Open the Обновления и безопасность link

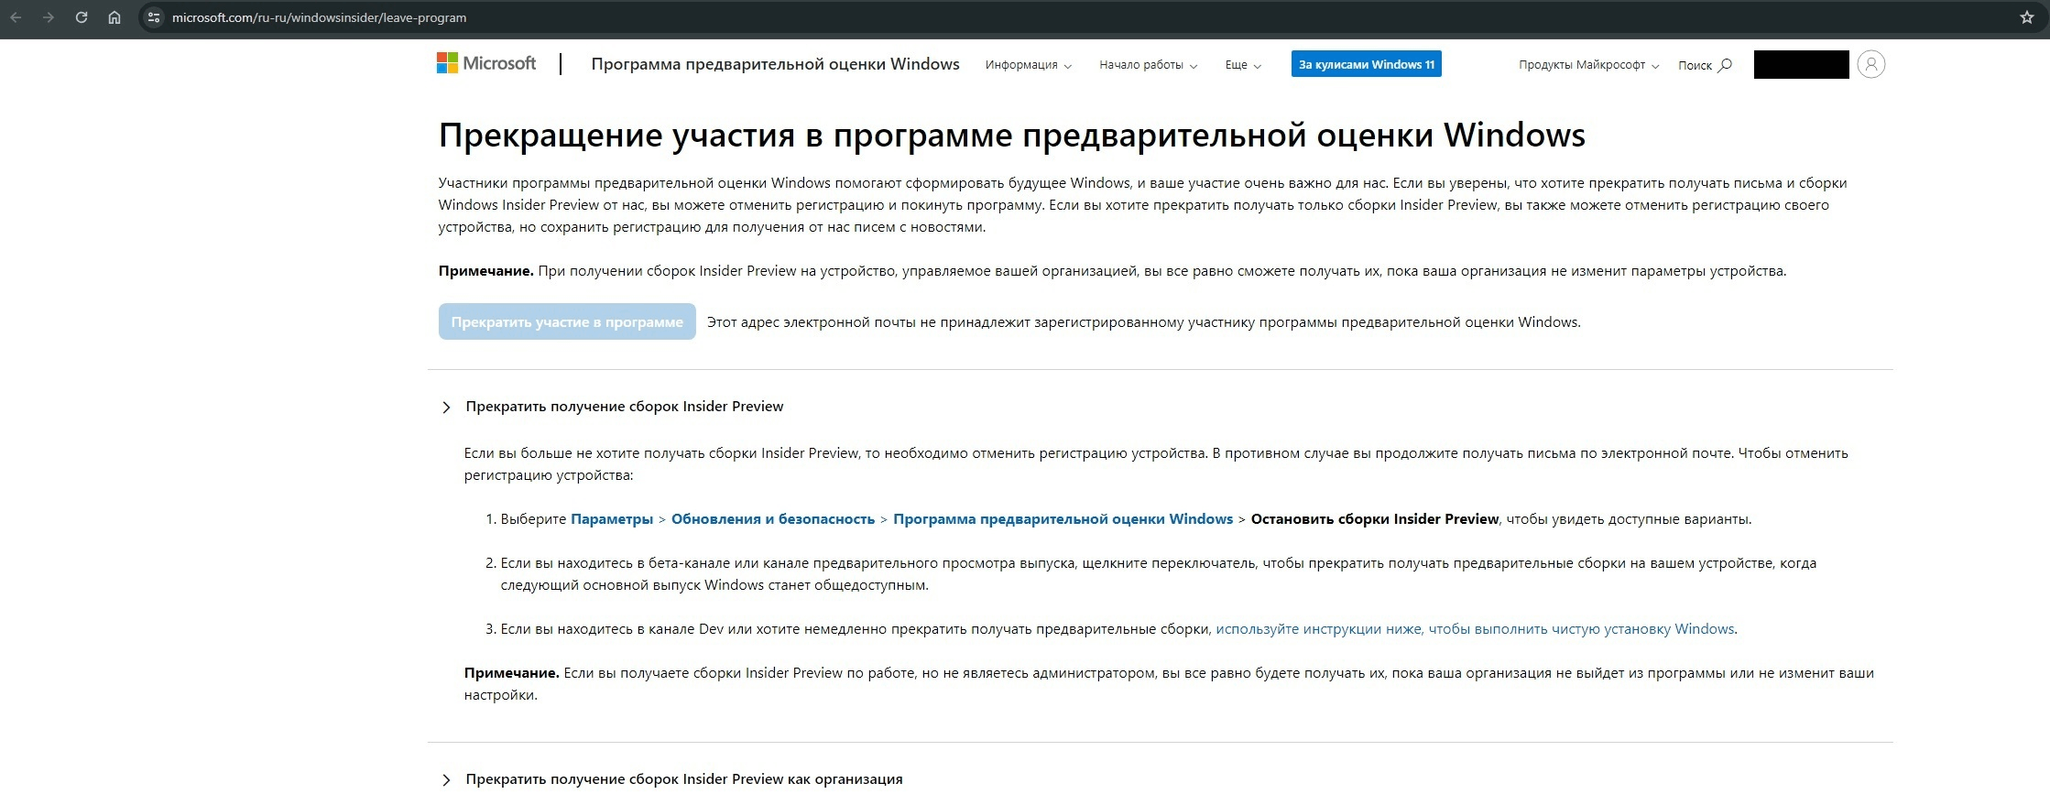(x=773, y=519)
